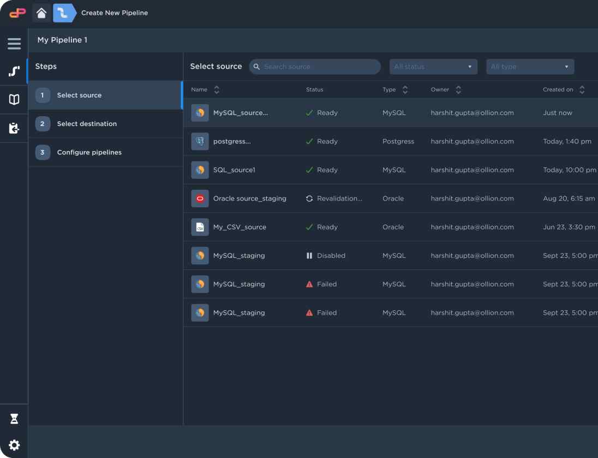Image resolution: width=598 pixels, height=458 pixels.
Task: Select the Oracle source_staging name
Action: click(249, 198)
